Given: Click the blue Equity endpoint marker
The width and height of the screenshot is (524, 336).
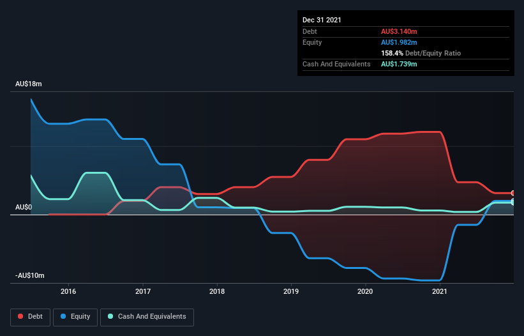Looking at the screenshot, I should click(513, 201).
